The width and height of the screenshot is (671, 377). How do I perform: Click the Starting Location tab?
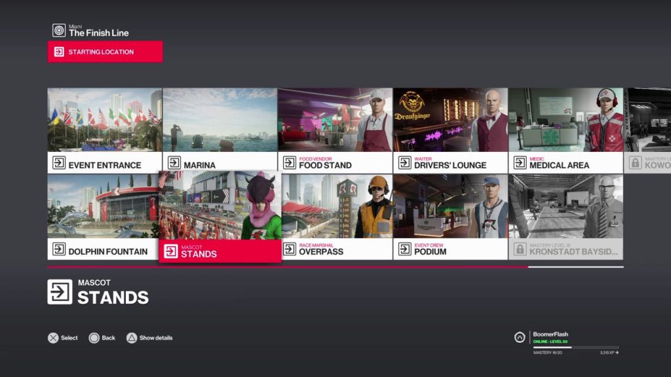click(x=105, y=52)
